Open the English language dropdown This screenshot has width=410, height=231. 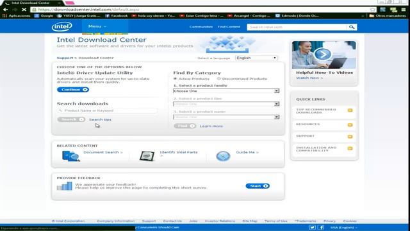coord(256,58)
